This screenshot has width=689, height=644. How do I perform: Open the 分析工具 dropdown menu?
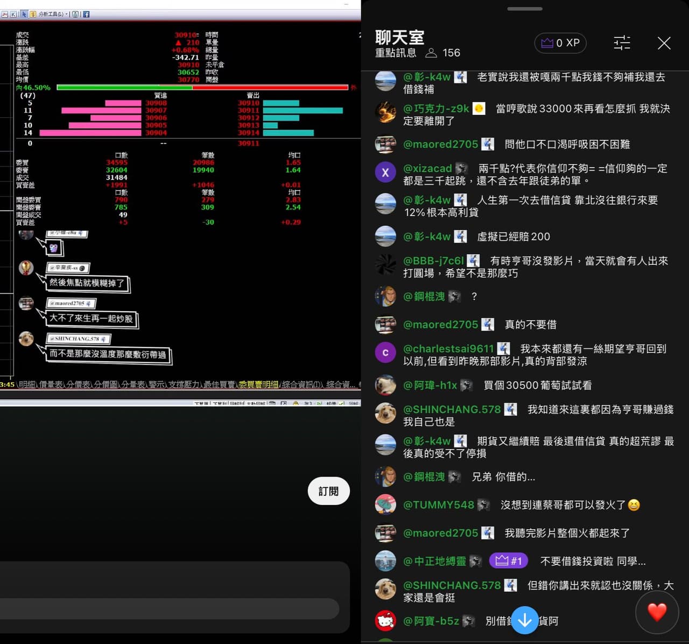tap(53, 14)
